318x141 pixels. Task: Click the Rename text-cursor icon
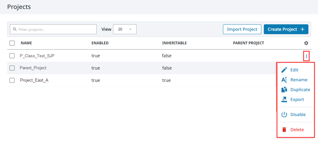click(x=284, y=80)
